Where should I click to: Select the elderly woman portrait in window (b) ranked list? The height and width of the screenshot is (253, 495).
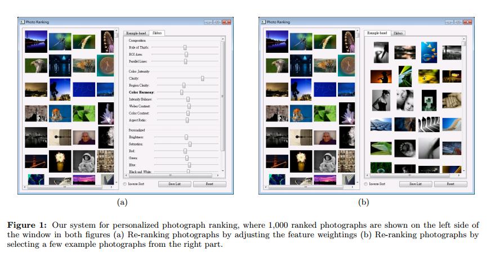[324, 137]
